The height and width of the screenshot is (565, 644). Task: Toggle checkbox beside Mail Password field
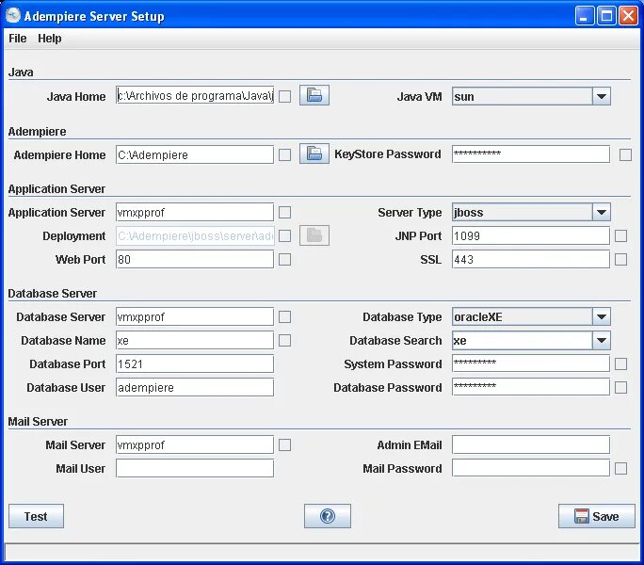click(x=620, y=468)
